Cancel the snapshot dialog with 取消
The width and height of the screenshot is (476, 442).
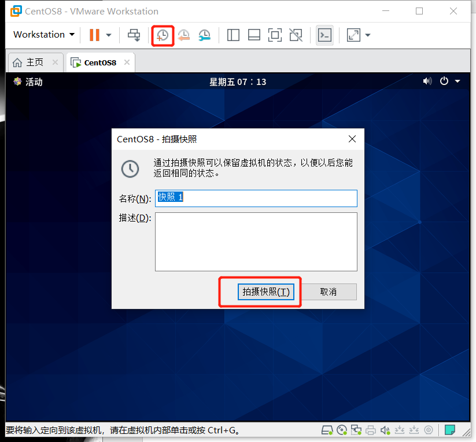pyautogui.click(x=329, y=292)
